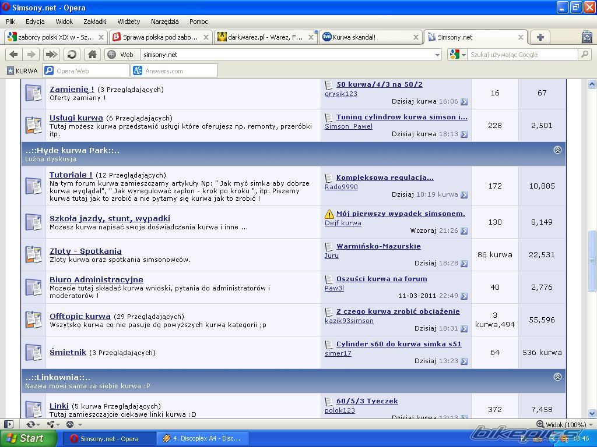Open the address bar history dropdown
Image resolution: width=597 pixels, height=447 pixels.
437,55
